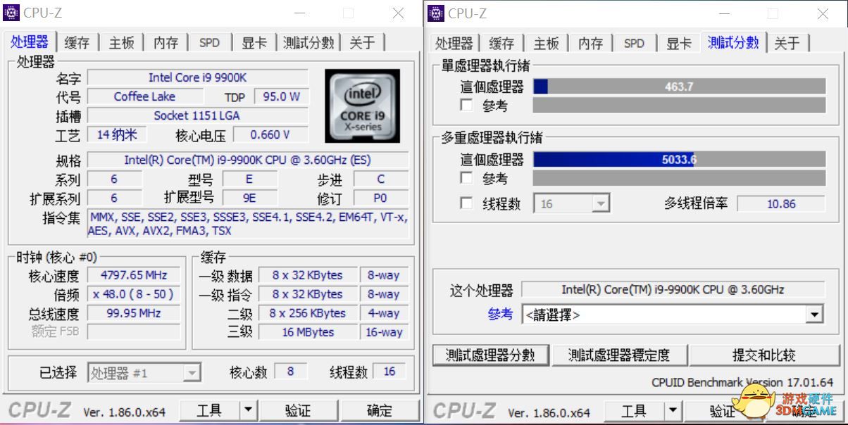Select SPD tab in left window
The height and width of the screenshot is (425, 848).
(209, 42)
